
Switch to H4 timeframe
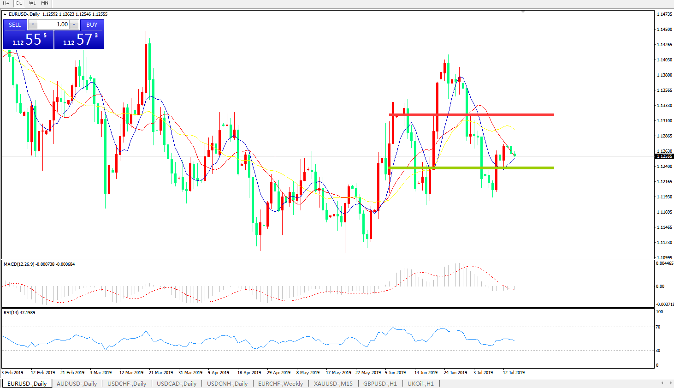coord(6,3)
